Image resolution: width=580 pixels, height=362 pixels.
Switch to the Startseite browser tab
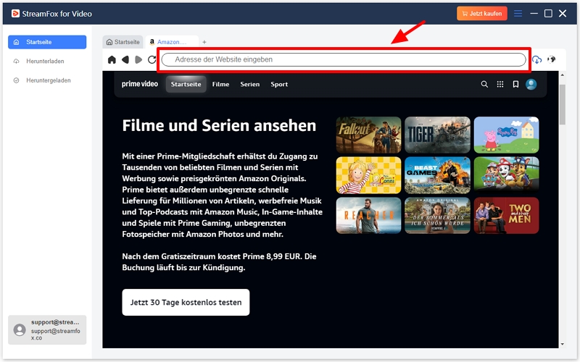click(123, 42)
